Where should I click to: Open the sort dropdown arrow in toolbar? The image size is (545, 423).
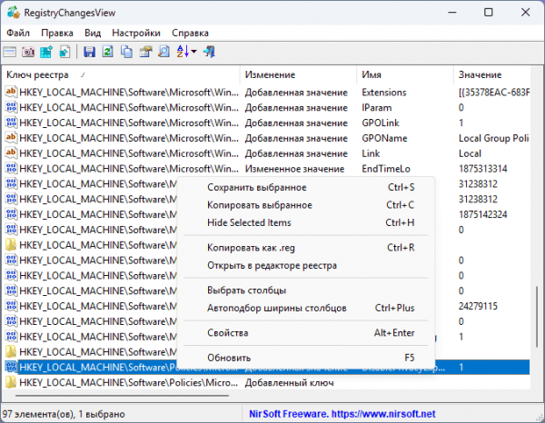[194, 52]
